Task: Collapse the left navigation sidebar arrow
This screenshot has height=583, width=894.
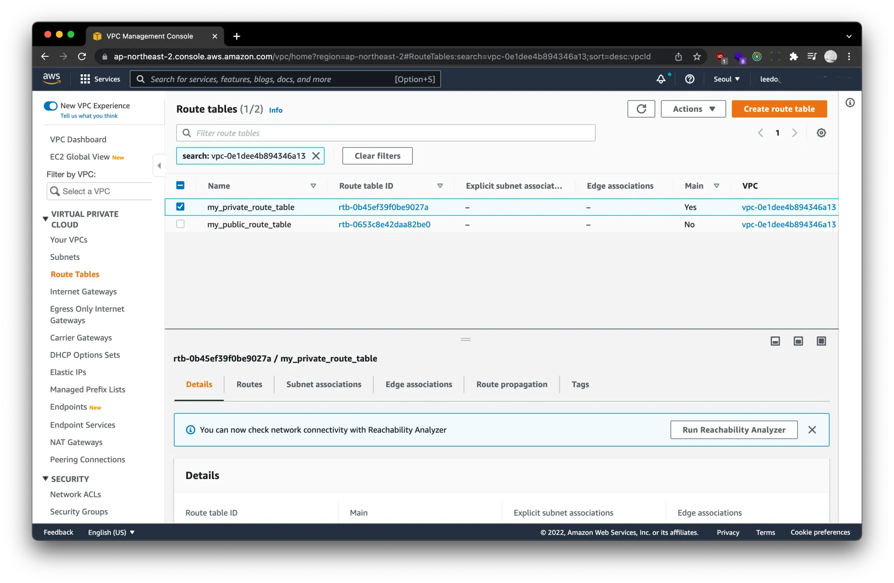Action: [159, 166]
